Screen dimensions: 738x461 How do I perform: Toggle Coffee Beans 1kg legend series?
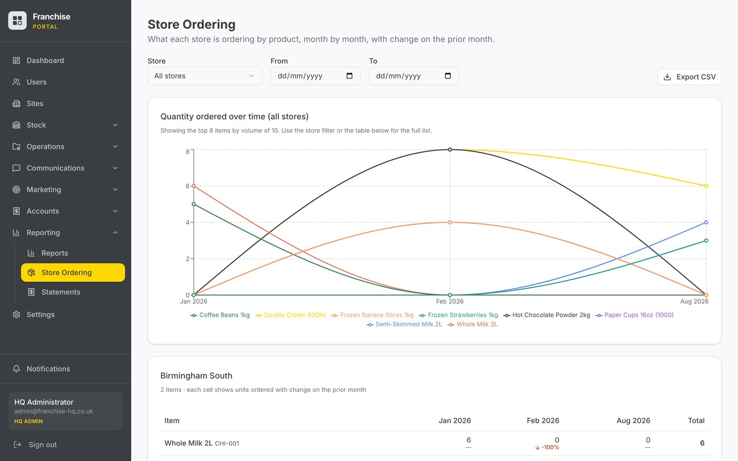tap(220, 315)
